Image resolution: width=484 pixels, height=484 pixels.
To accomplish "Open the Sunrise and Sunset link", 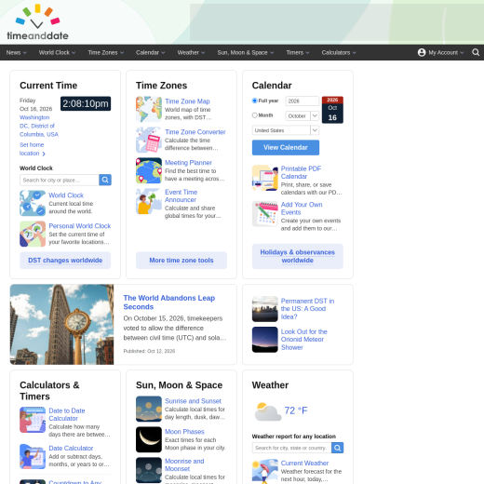I will pos(193,401).
